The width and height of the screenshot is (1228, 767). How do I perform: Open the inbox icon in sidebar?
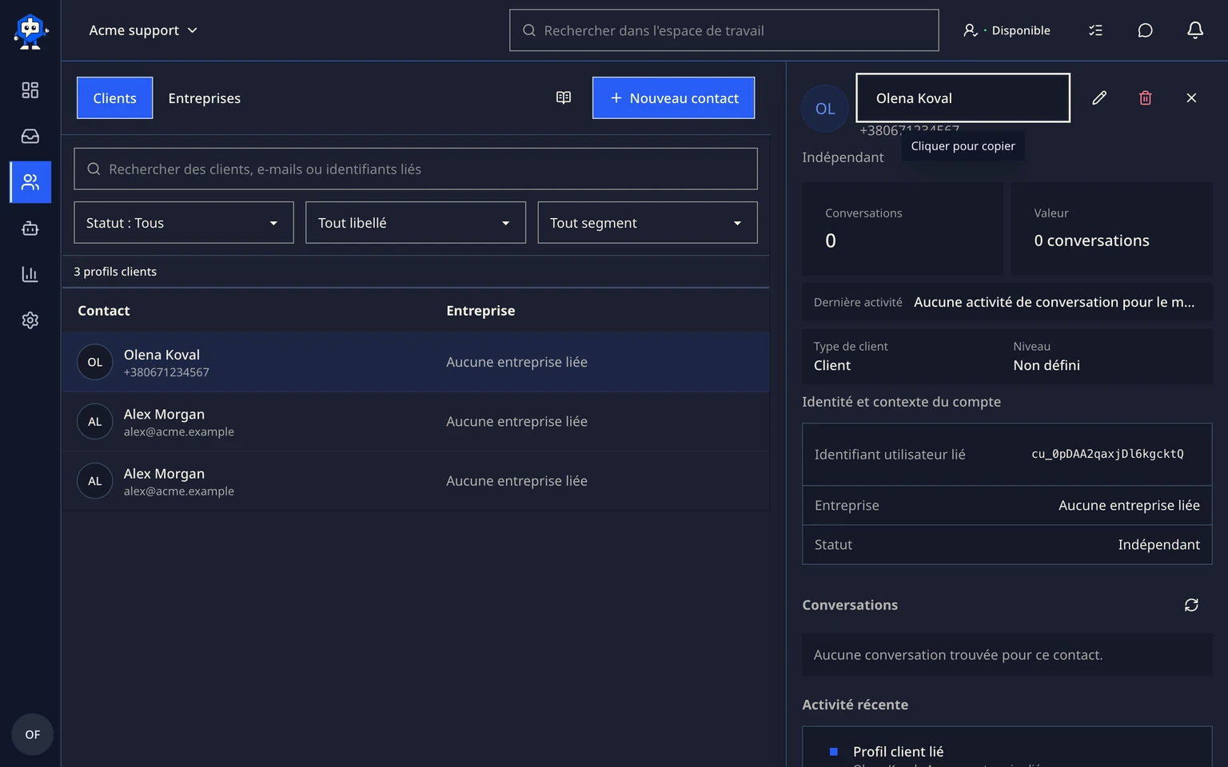point(30,137)
